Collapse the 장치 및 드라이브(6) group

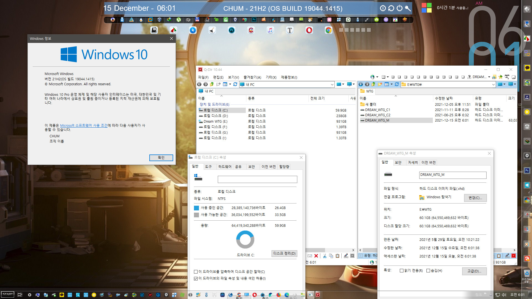coord(214,104)
